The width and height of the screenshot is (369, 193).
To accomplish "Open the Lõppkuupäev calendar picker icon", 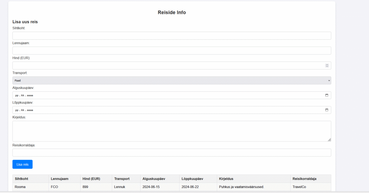I will [x=326, y=110].
